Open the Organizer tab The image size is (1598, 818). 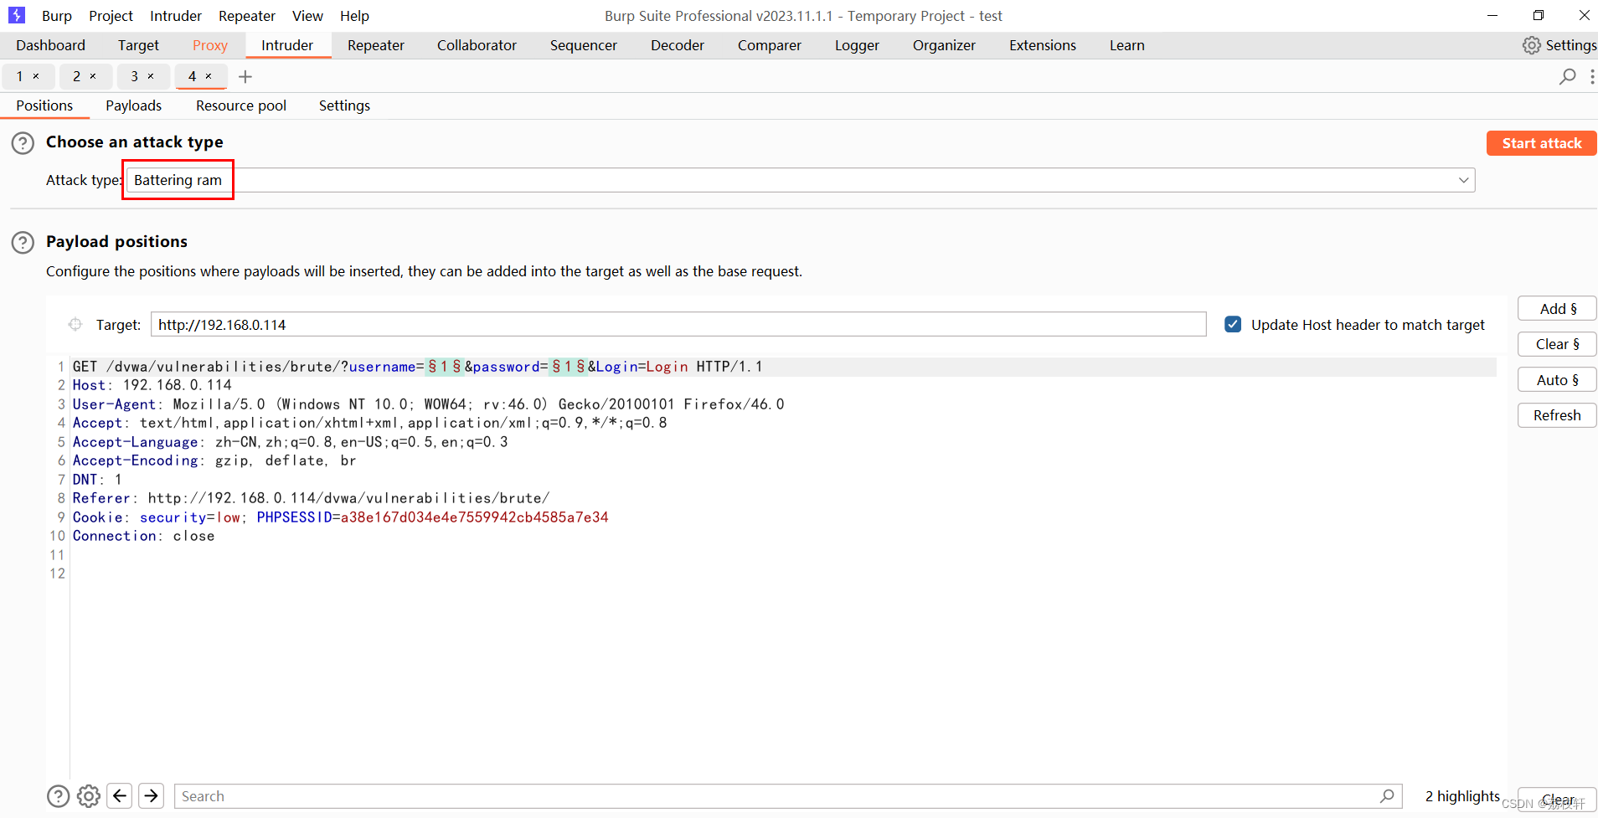pyautogui.click(x=944, y=45)
